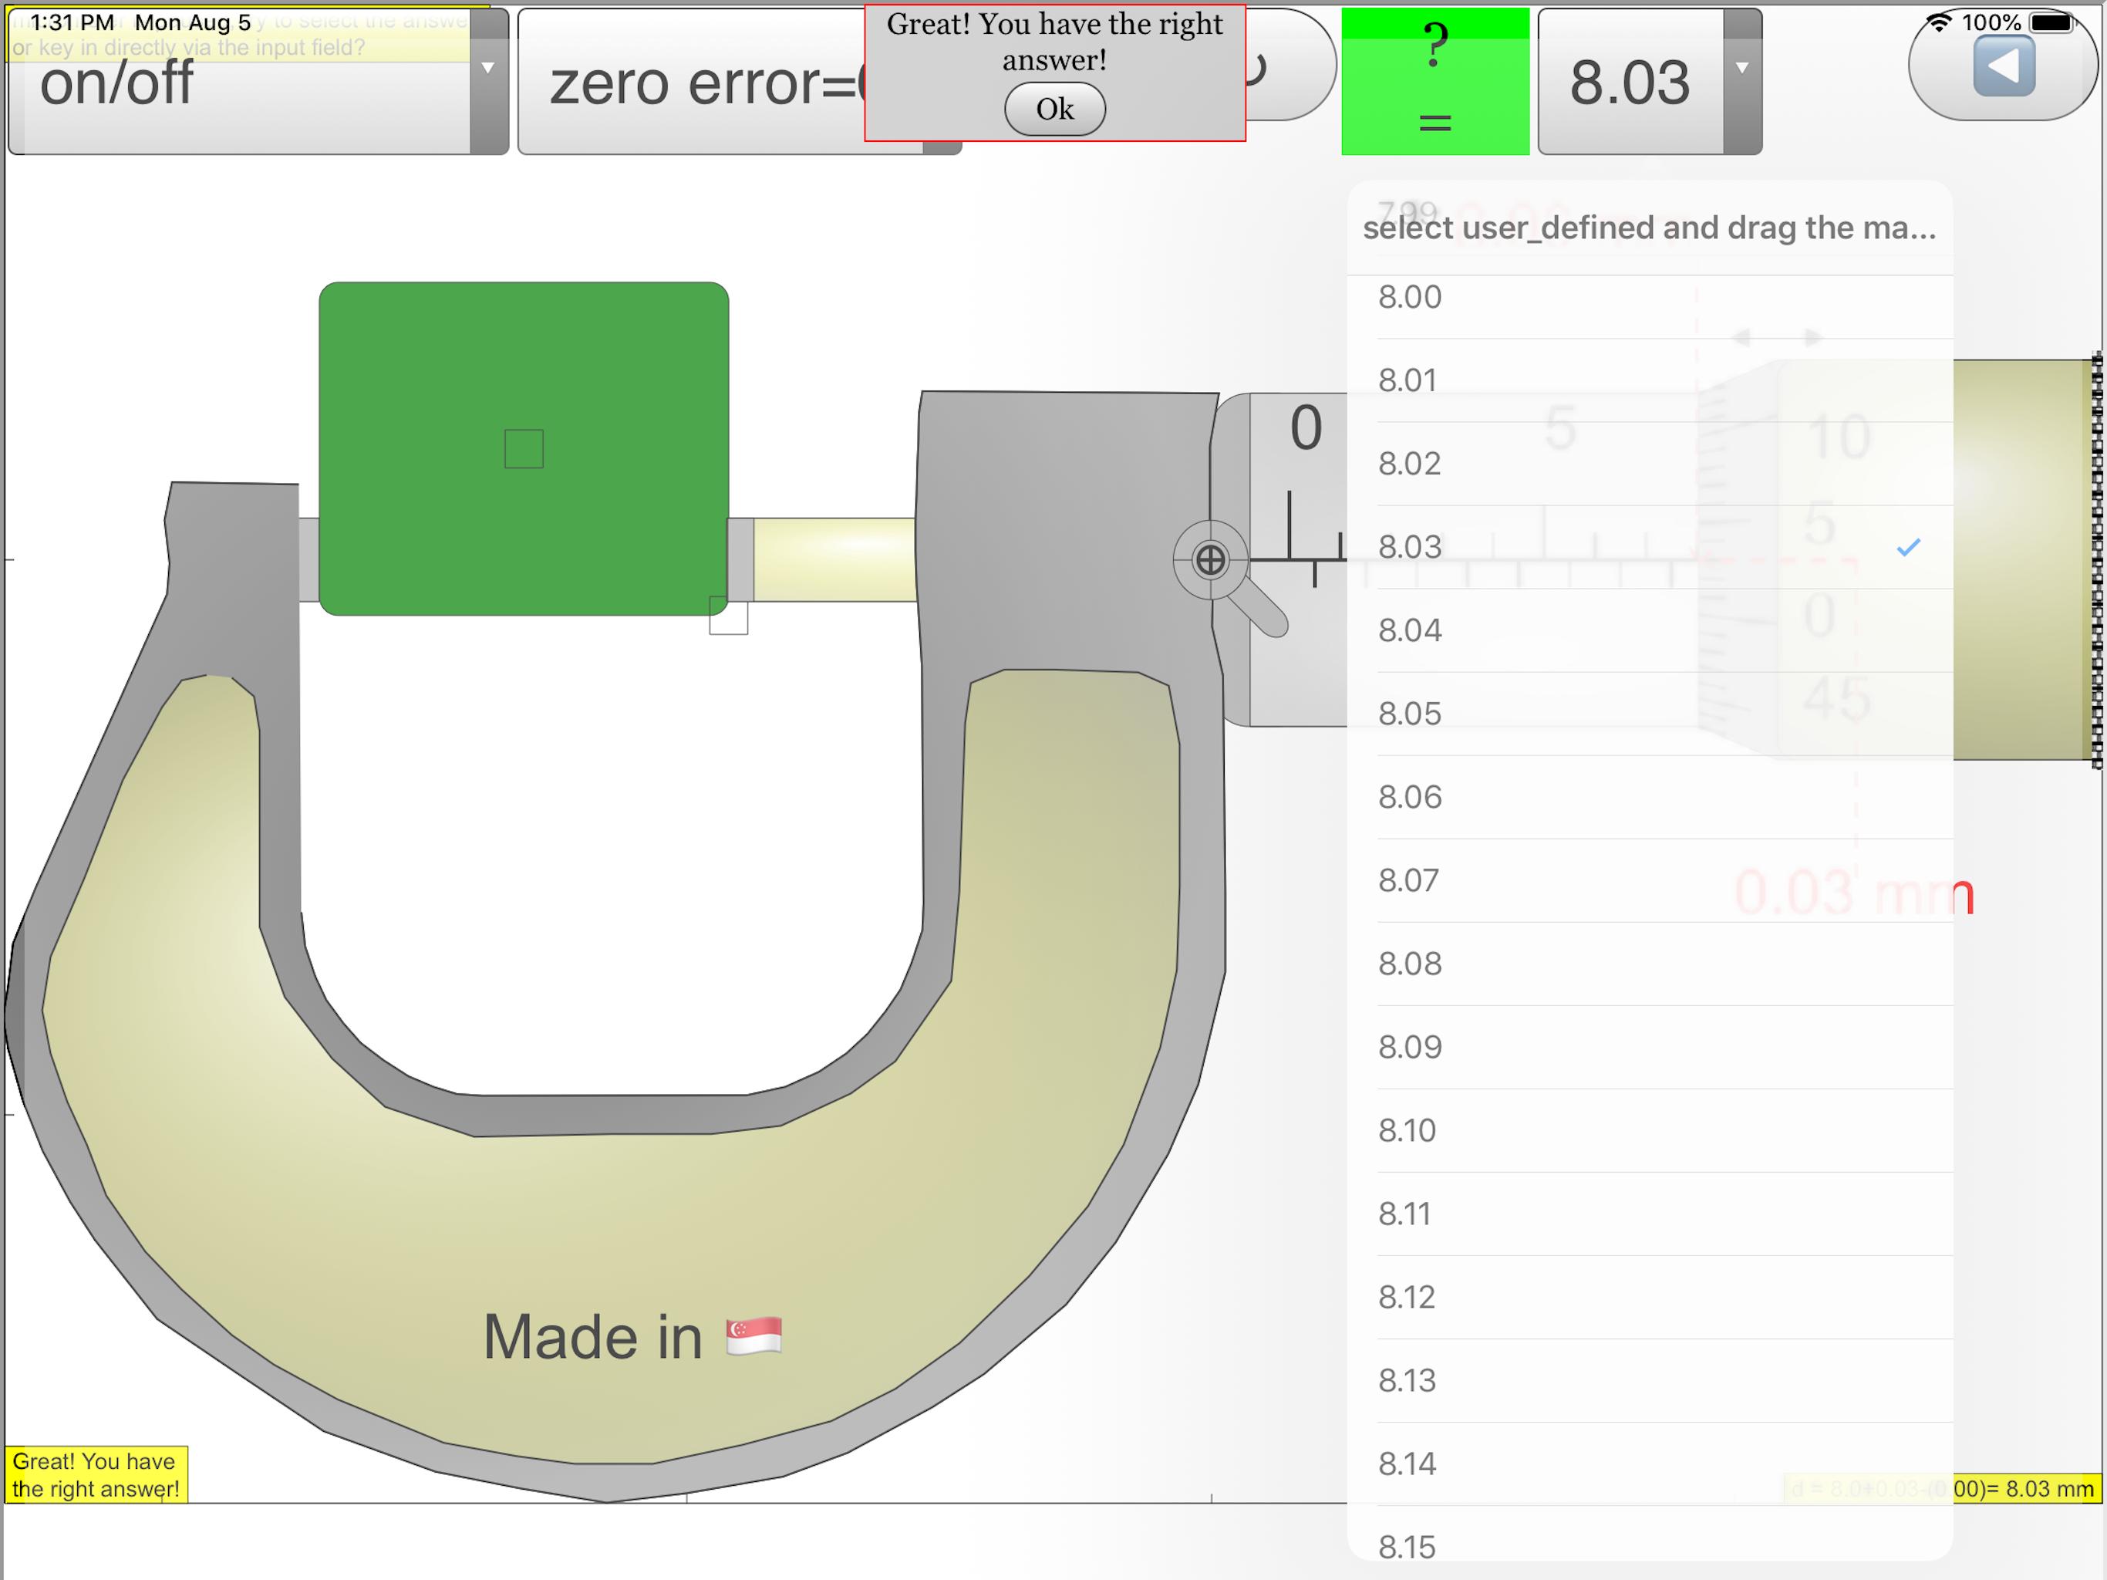Tap the Wi-Fi icon in status bar
This screenshot has width=2107, height=1580.
(x=1938, y=22)
